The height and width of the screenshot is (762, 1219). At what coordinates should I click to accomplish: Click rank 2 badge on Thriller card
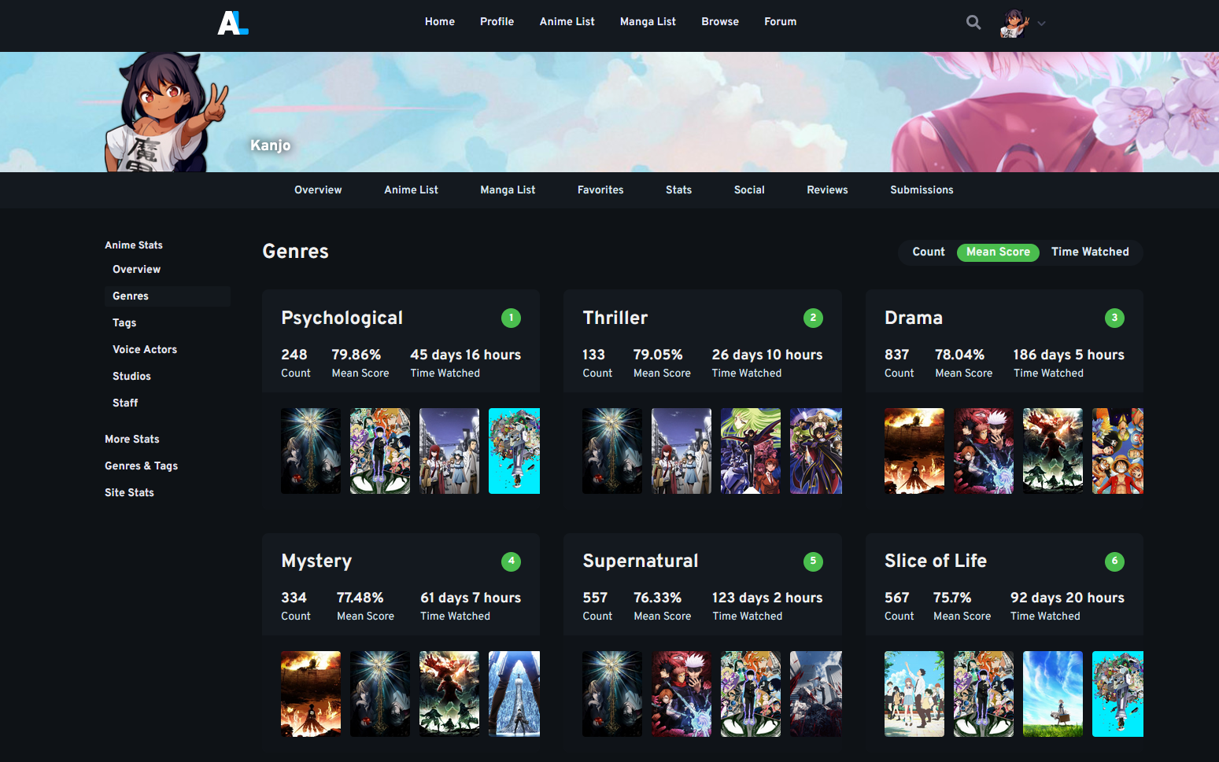coord(813,318)
